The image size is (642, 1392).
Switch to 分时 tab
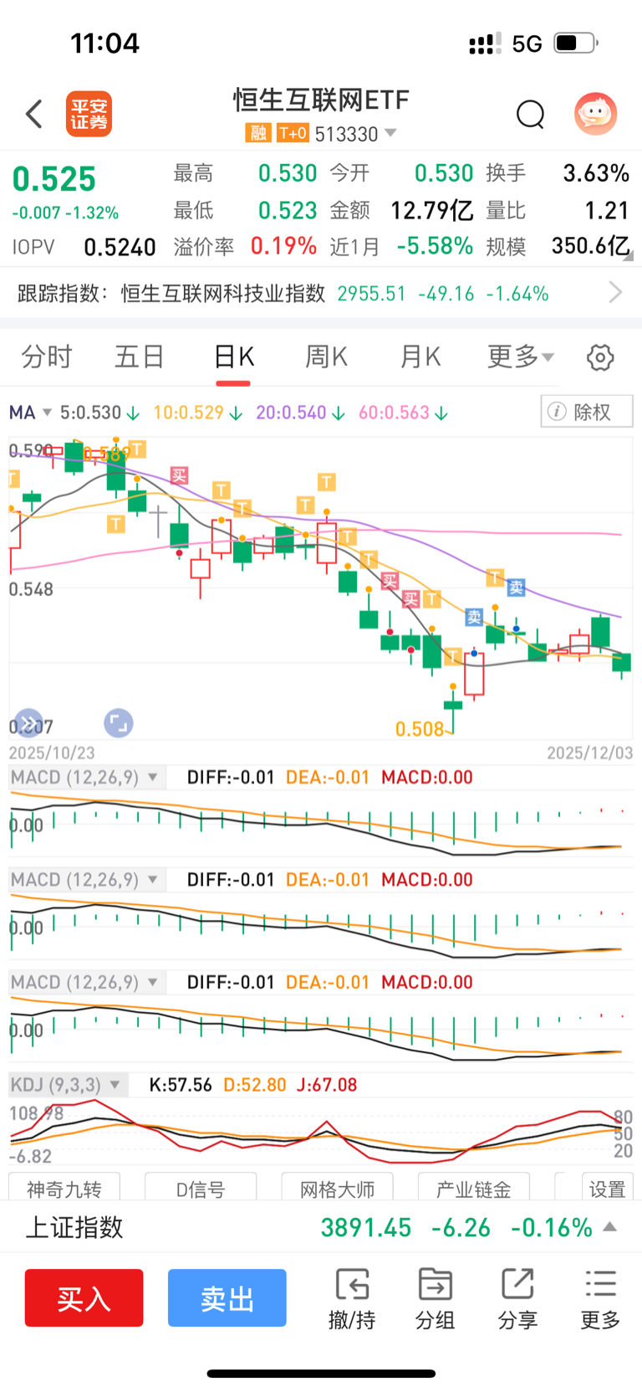click(47, 357)
